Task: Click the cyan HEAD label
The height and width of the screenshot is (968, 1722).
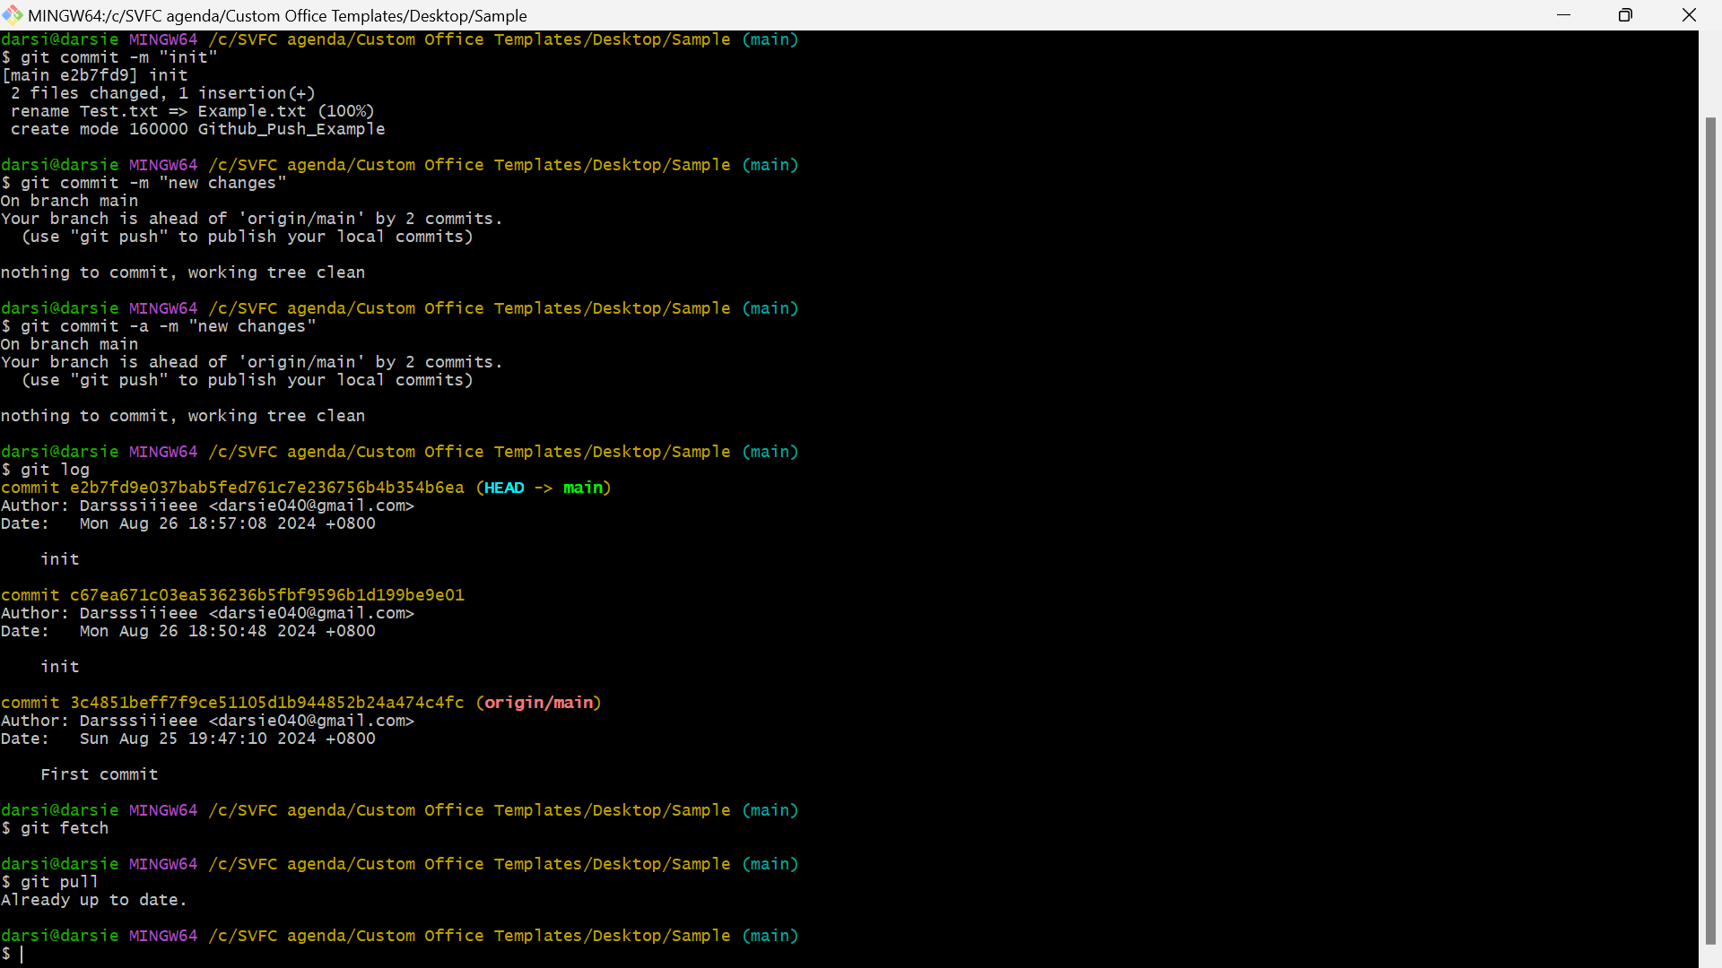Action: tap(504, 488)
